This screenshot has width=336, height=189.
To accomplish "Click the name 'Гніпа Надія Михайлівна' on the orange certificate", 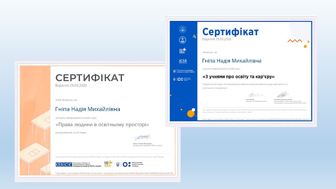I will pyautogui.click(x=88, y=109).
